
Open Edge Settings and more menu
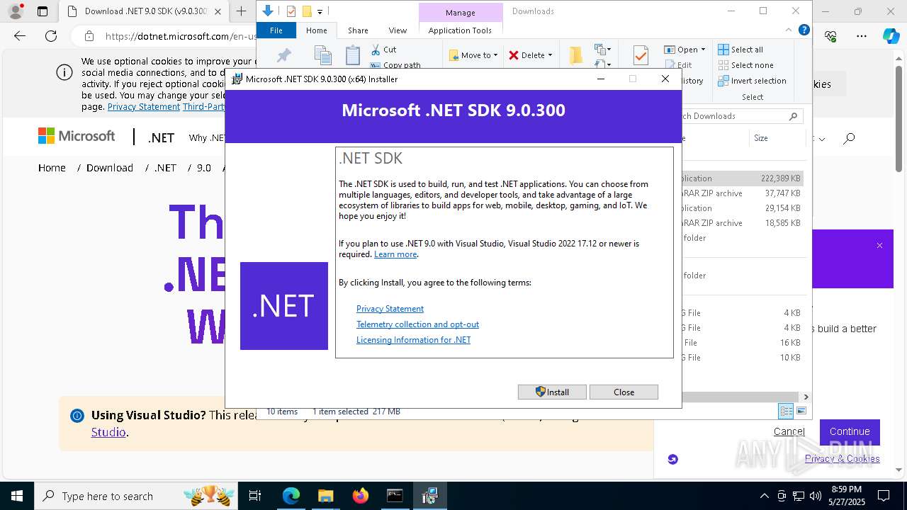862,36
